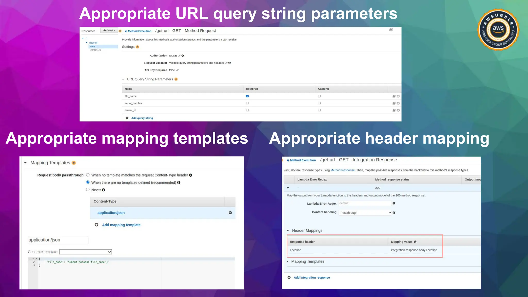This screenshot has height=297, width=528.
Task: Click the info icon next to Authorization
Action: (183, 56)
